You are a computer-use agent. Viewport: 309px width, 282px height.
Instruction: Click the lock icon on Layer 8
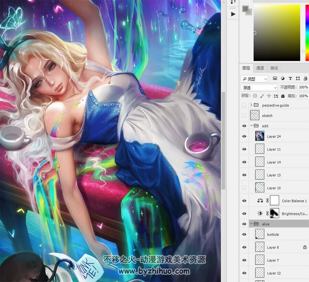305,247
